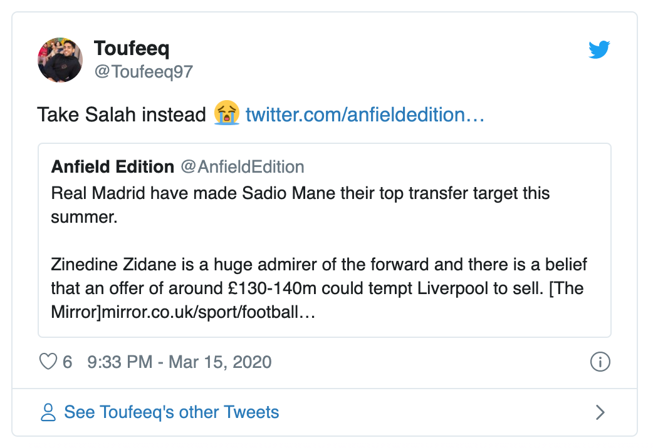The image size is (653, 448).
Task: Click the @Toufeeq97 handle
Action: (143, 71)
